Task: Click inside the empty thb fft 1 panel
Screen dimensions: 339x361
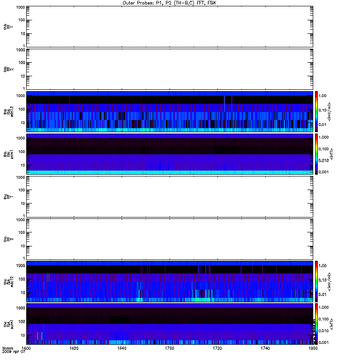Action: click(169, 27)
